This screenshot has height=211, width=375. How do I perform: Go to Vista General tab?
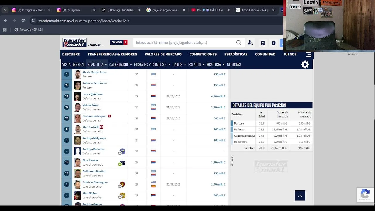[74, 64]
